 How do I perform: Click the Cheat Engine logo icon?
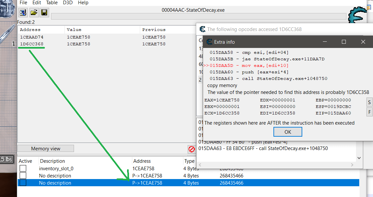point(357,15)
